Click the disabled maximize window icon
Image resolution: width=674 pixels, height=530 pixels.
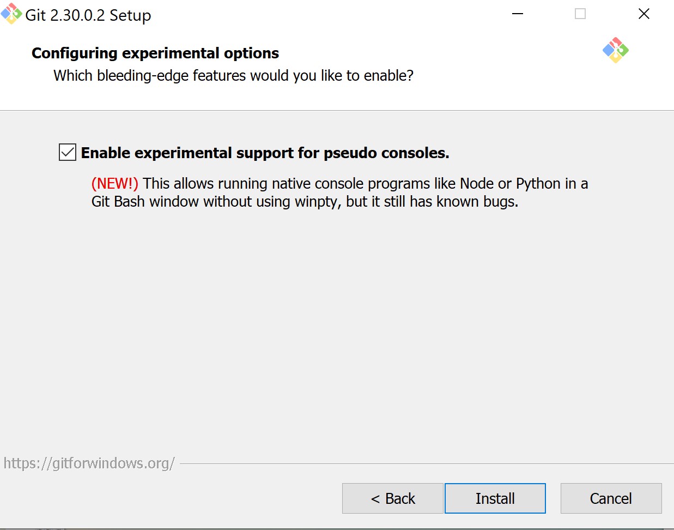pos(580,14)
